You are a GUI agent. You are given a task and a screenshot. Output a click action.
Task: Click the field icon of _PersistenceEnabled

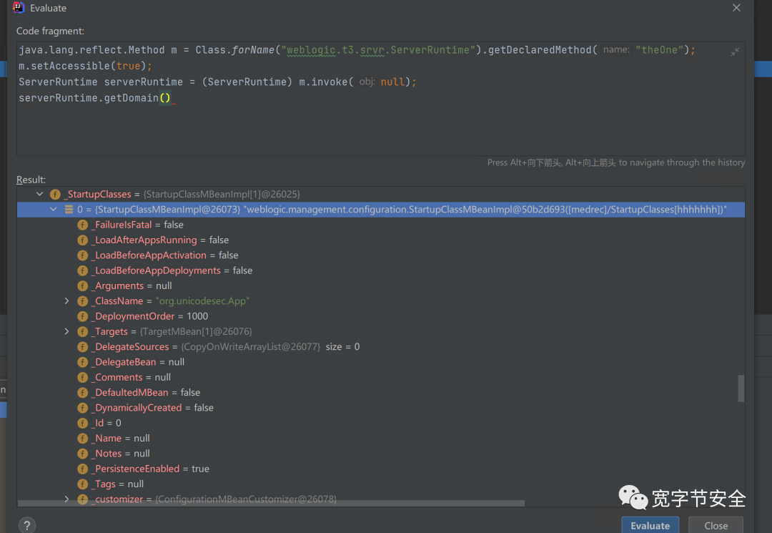click(83, 469)
